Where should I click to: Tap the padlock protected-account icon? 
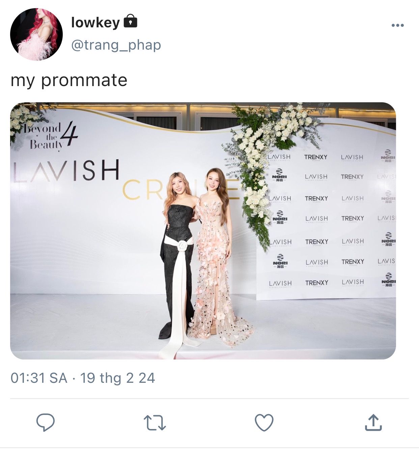(131, 21)
